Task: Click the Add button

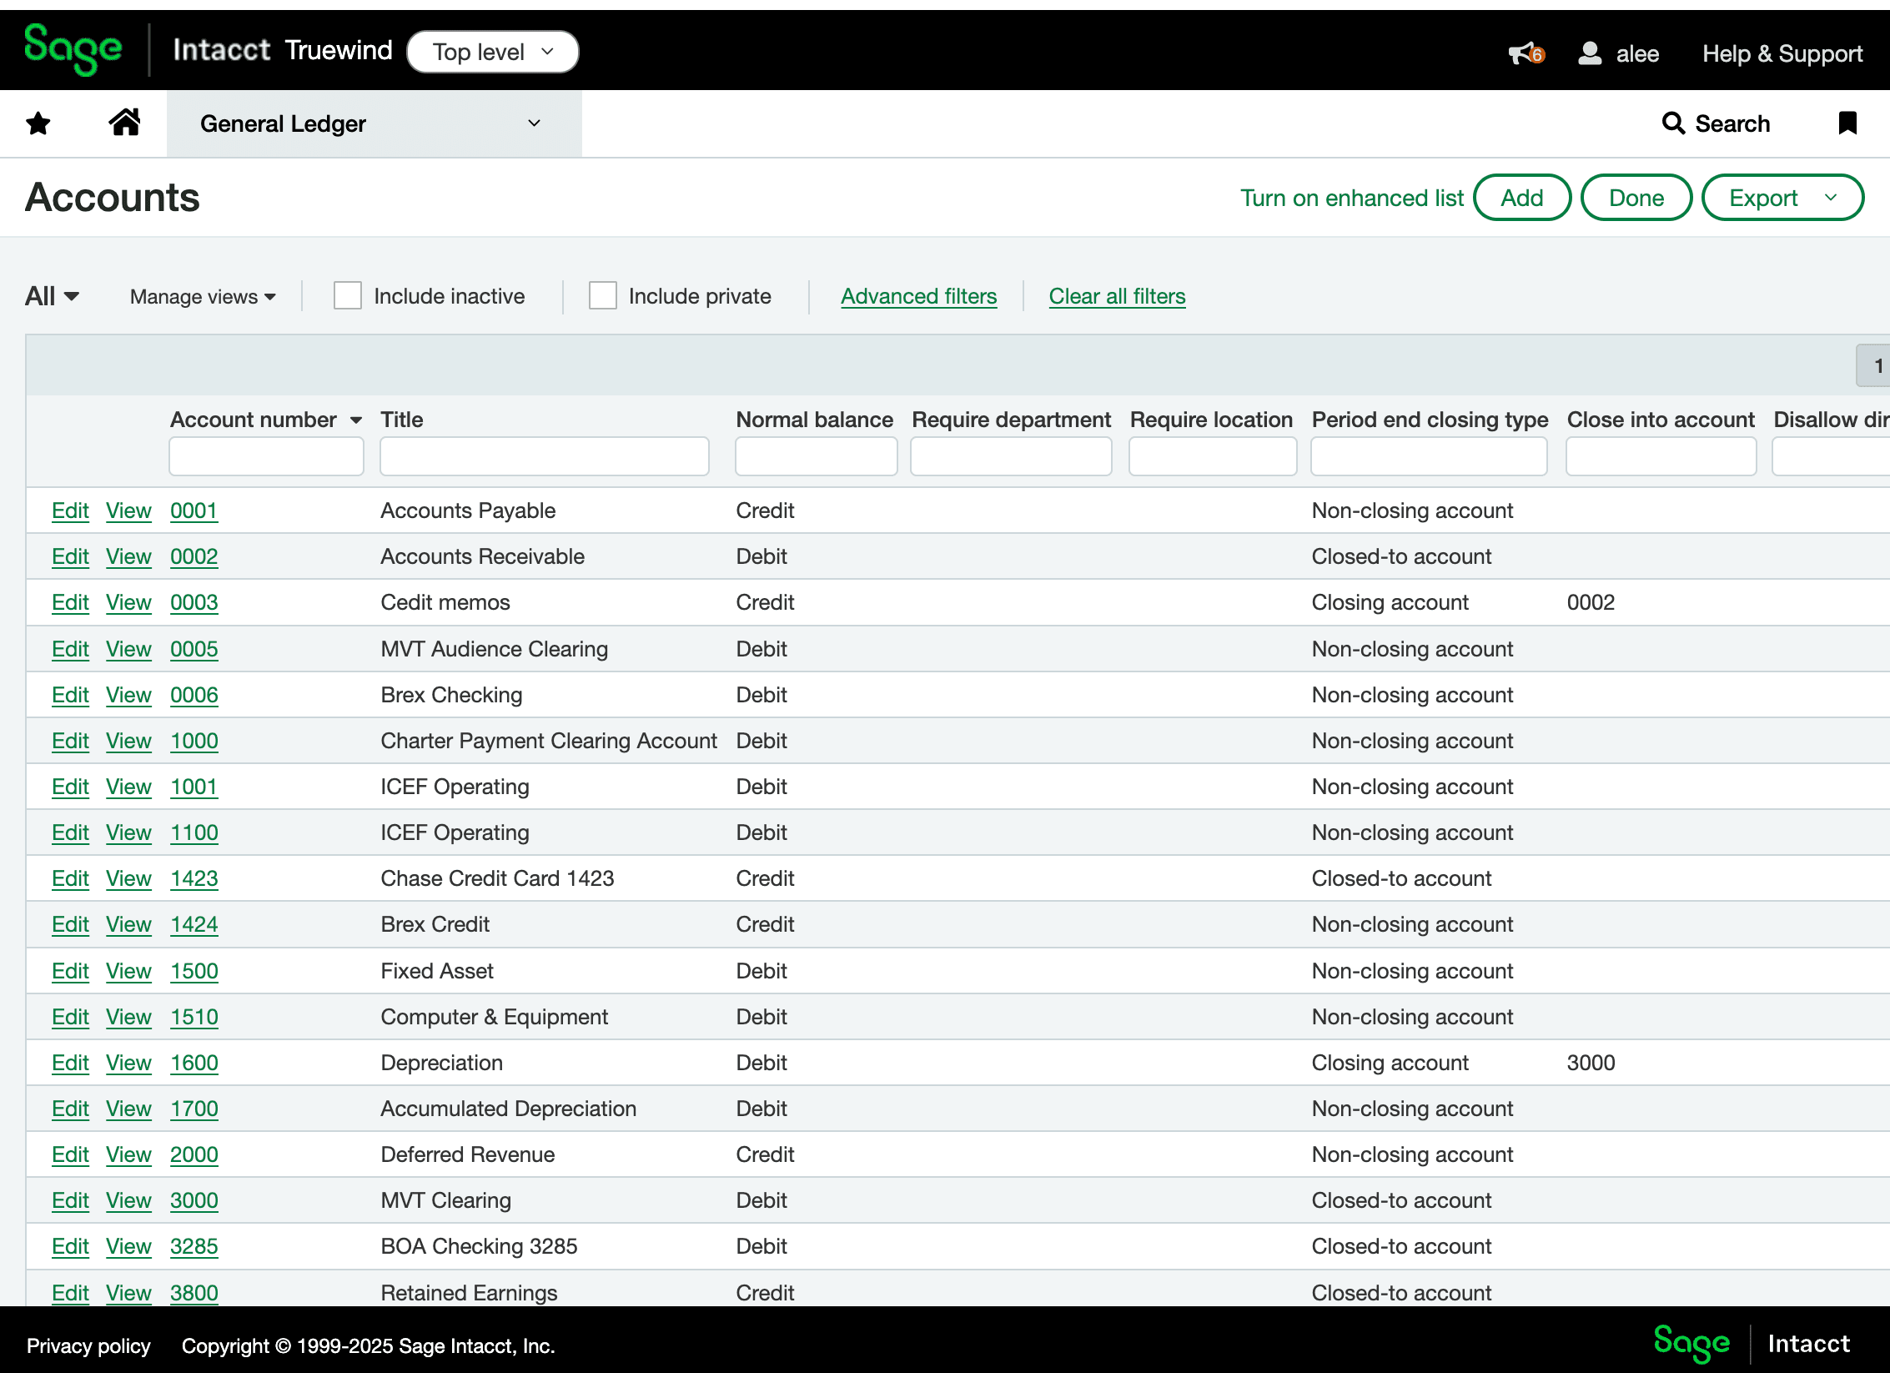Action: click(1522, 198)
